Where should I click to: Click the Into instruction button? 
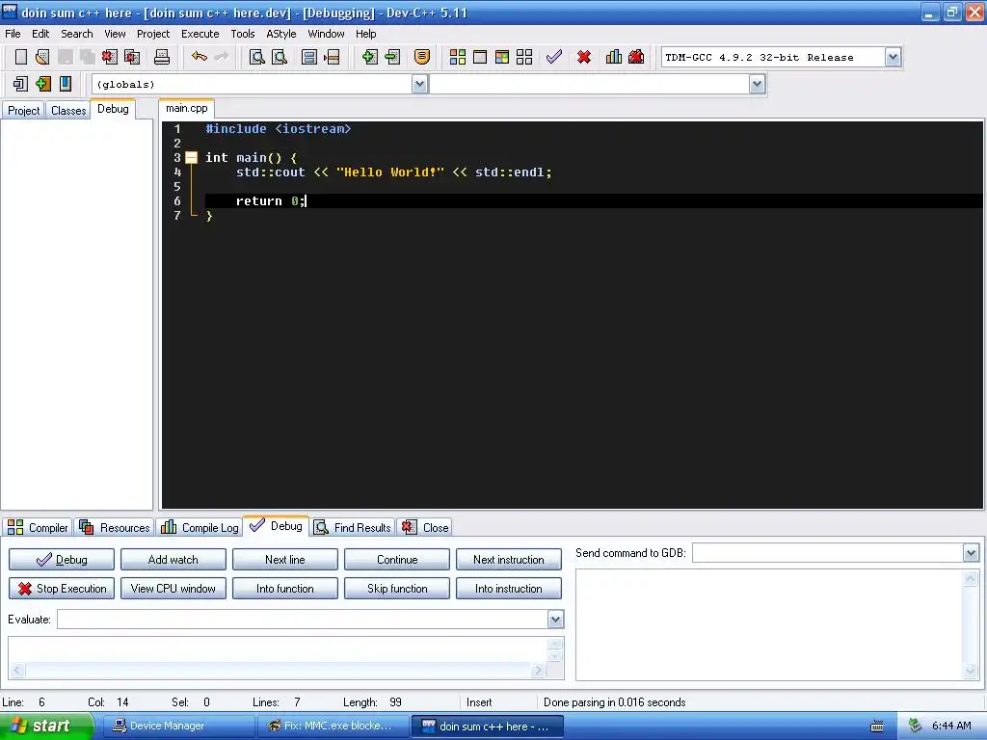coord(509,589)
